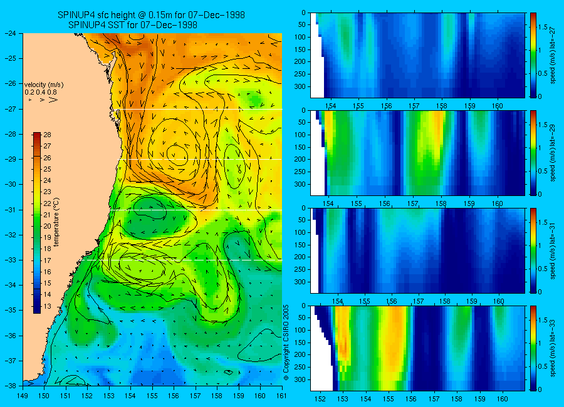Click the lat=-31 speed section panel
Screen dimensions: 564x407
tap(417, 250)
